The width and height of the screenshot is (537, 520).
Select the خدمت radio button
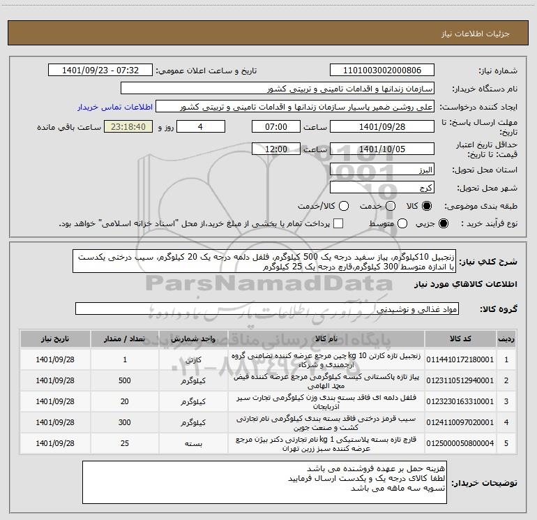coord(391,206)
